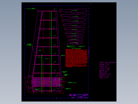Select the smallest bottom wing rib profile
Image resolution: width=138 pixels, height=104 pixels.
click(76, 43)
